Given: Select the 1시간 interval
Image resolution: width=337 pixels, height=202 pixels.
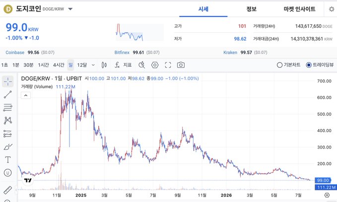Looking at the screenshot, I should tap(43, 65).
